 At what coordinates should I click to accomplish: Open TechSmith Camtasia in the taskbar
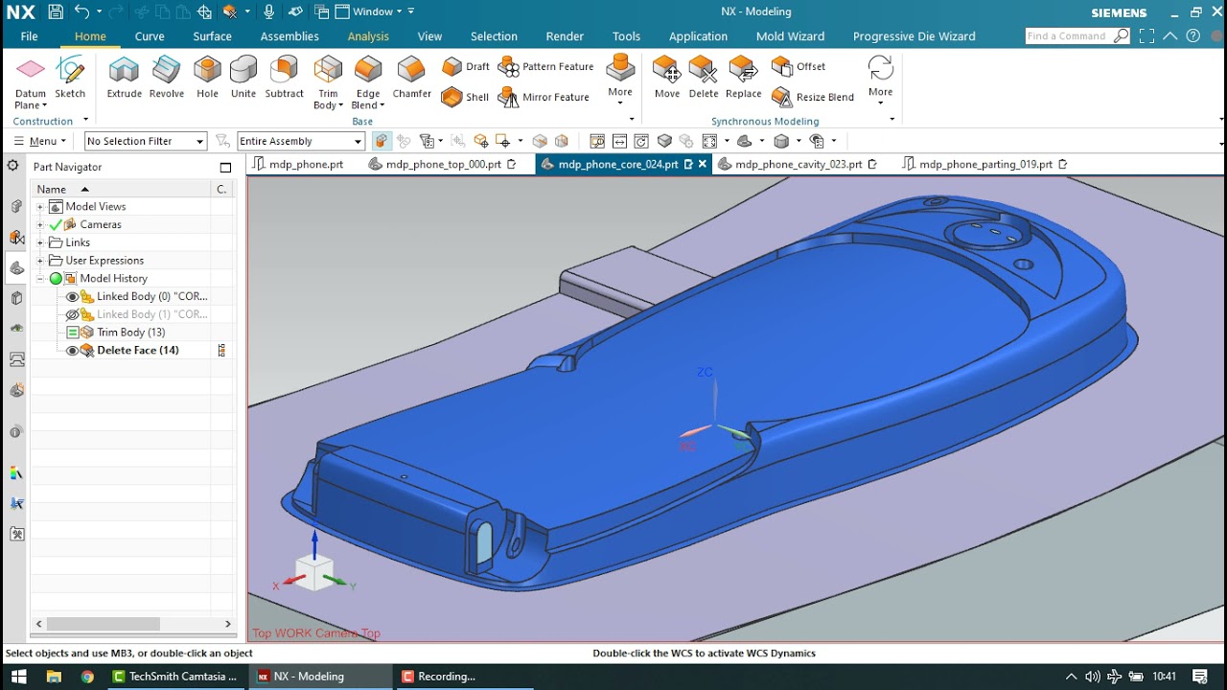point(174,677)
